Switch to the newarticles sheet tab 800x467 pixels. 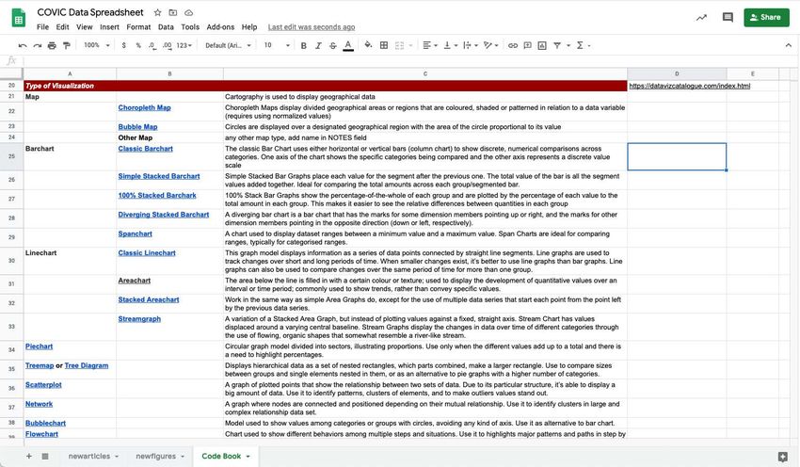[93, 456]
